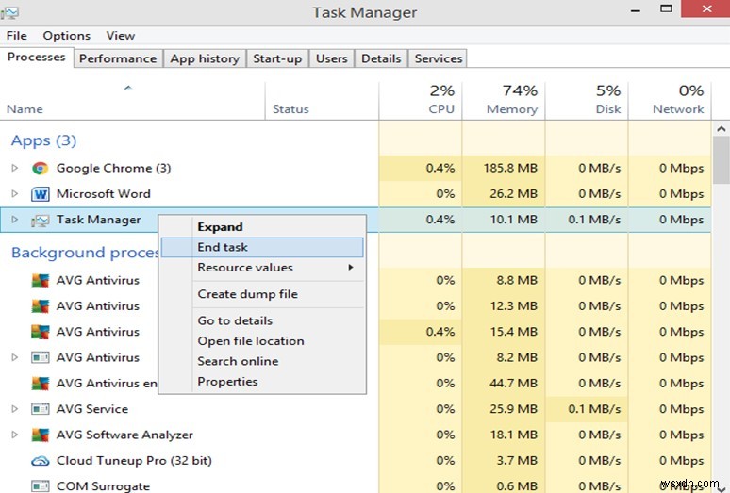
Task: Expand the AVG Antivirus 8.2 MB row
Action: click(x=14, y=357)
